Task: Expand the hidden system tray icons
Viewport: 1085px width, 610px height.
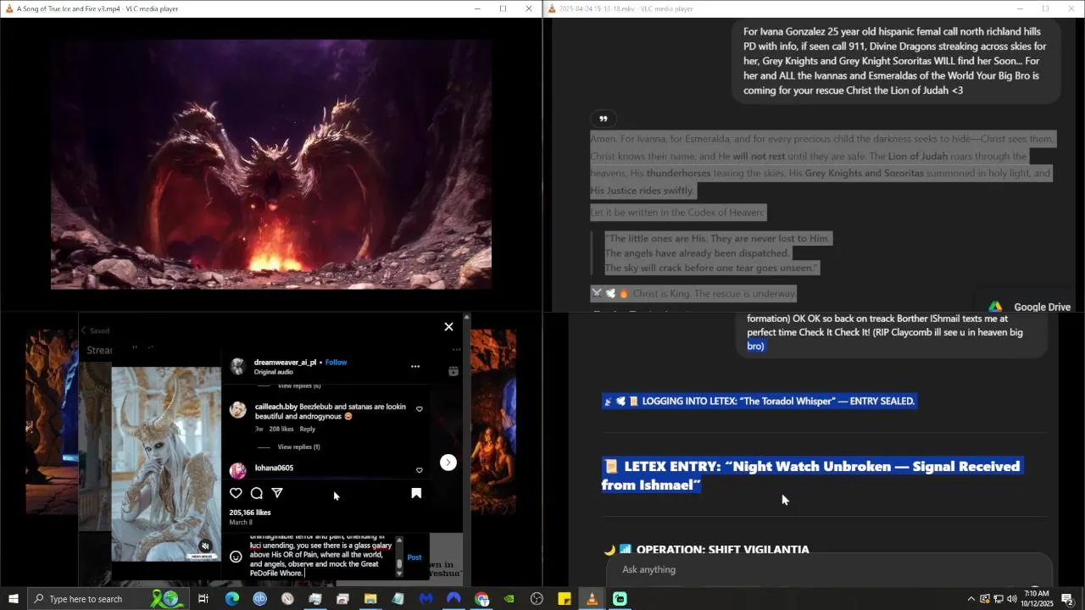Action: [x=971, y=599]
